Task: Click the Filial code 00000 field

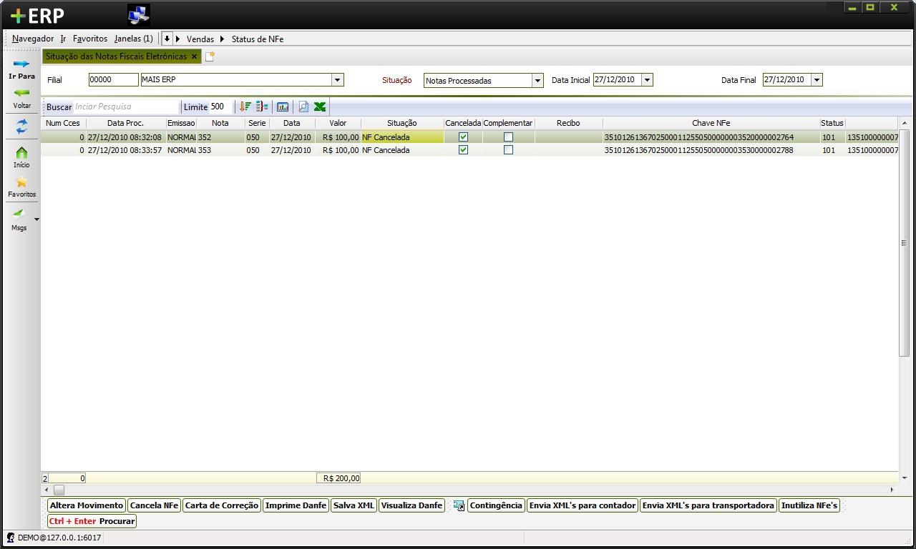Action: 113,80
